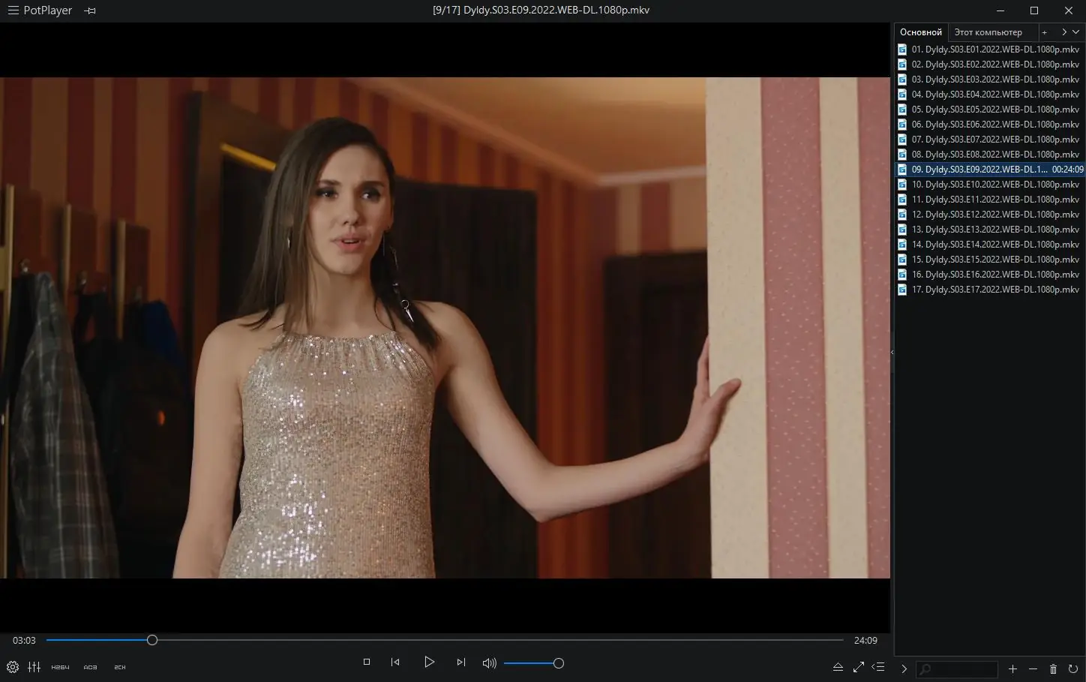This screenshot has height=682, width=1086.
Task: Toggle fullscreen with the diagonal arrows icon
Action: pos(859,667)
